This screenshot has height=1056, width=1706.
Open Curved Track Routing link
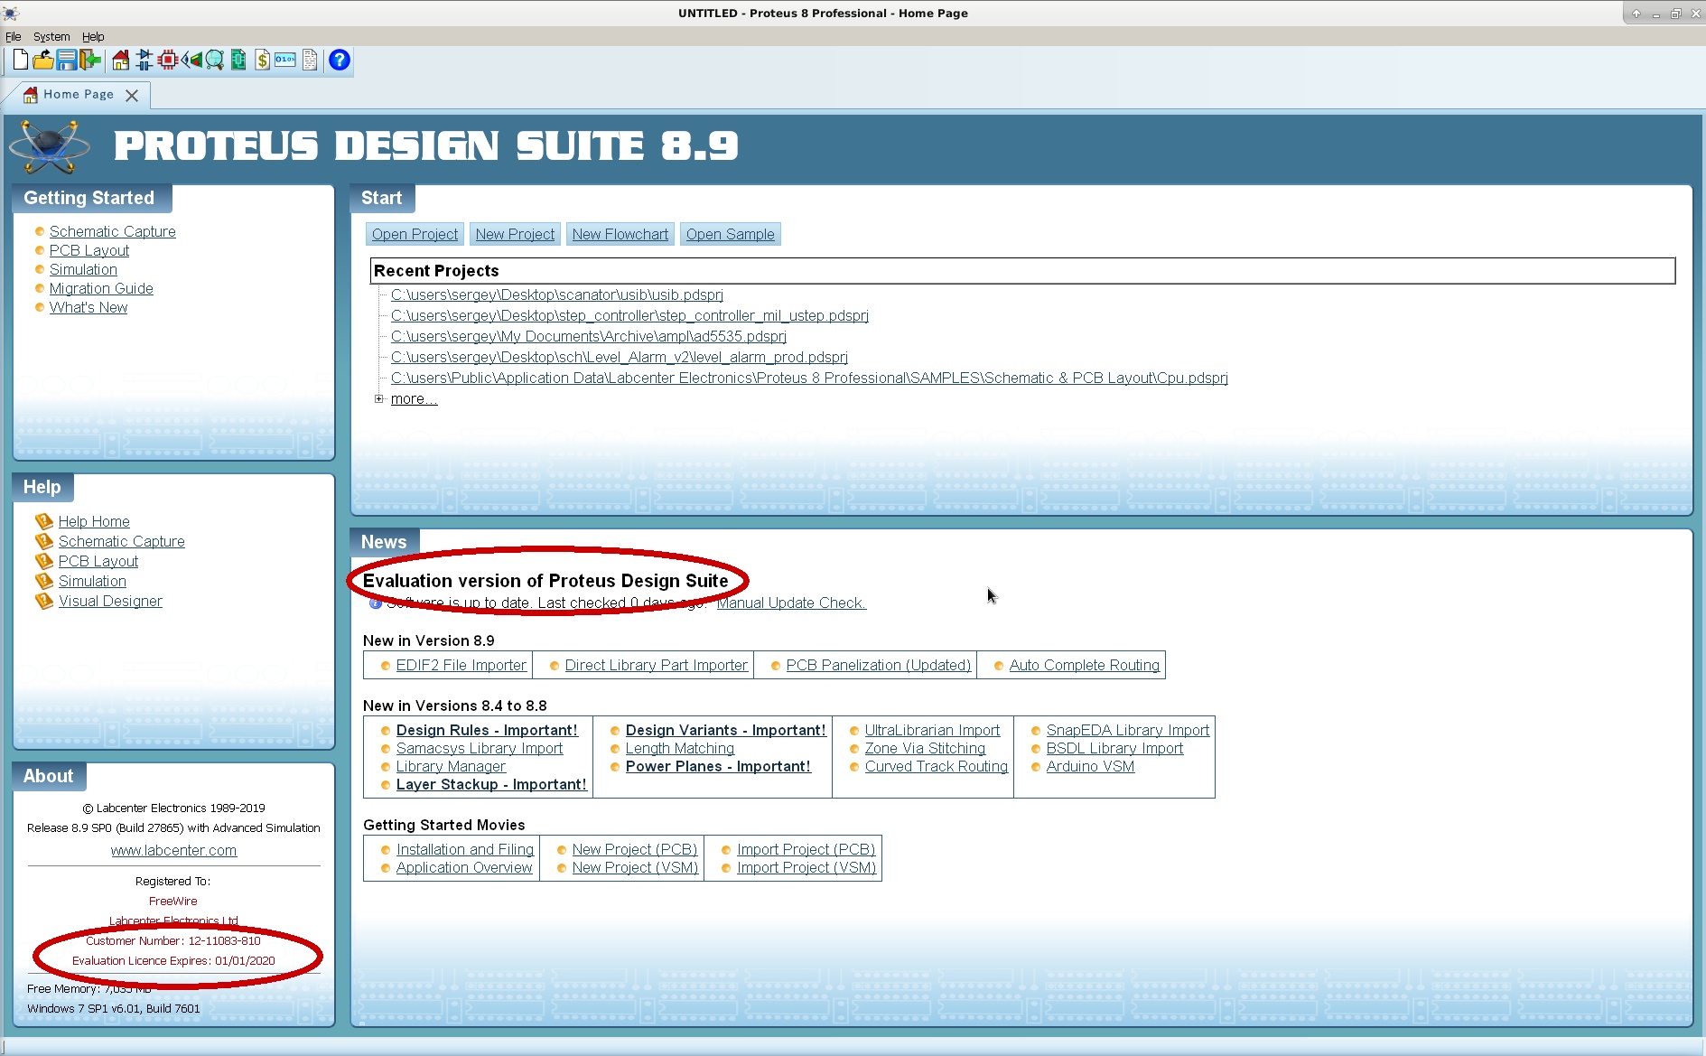pos(937,766)
